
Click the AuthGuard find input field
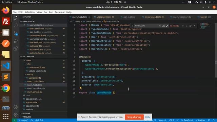(146, 26)
